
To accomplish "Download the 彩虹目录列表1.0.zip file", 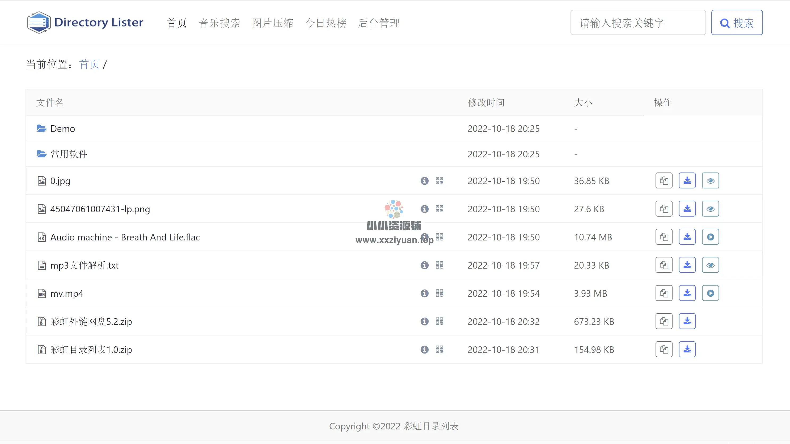I will tap(687, 349).
